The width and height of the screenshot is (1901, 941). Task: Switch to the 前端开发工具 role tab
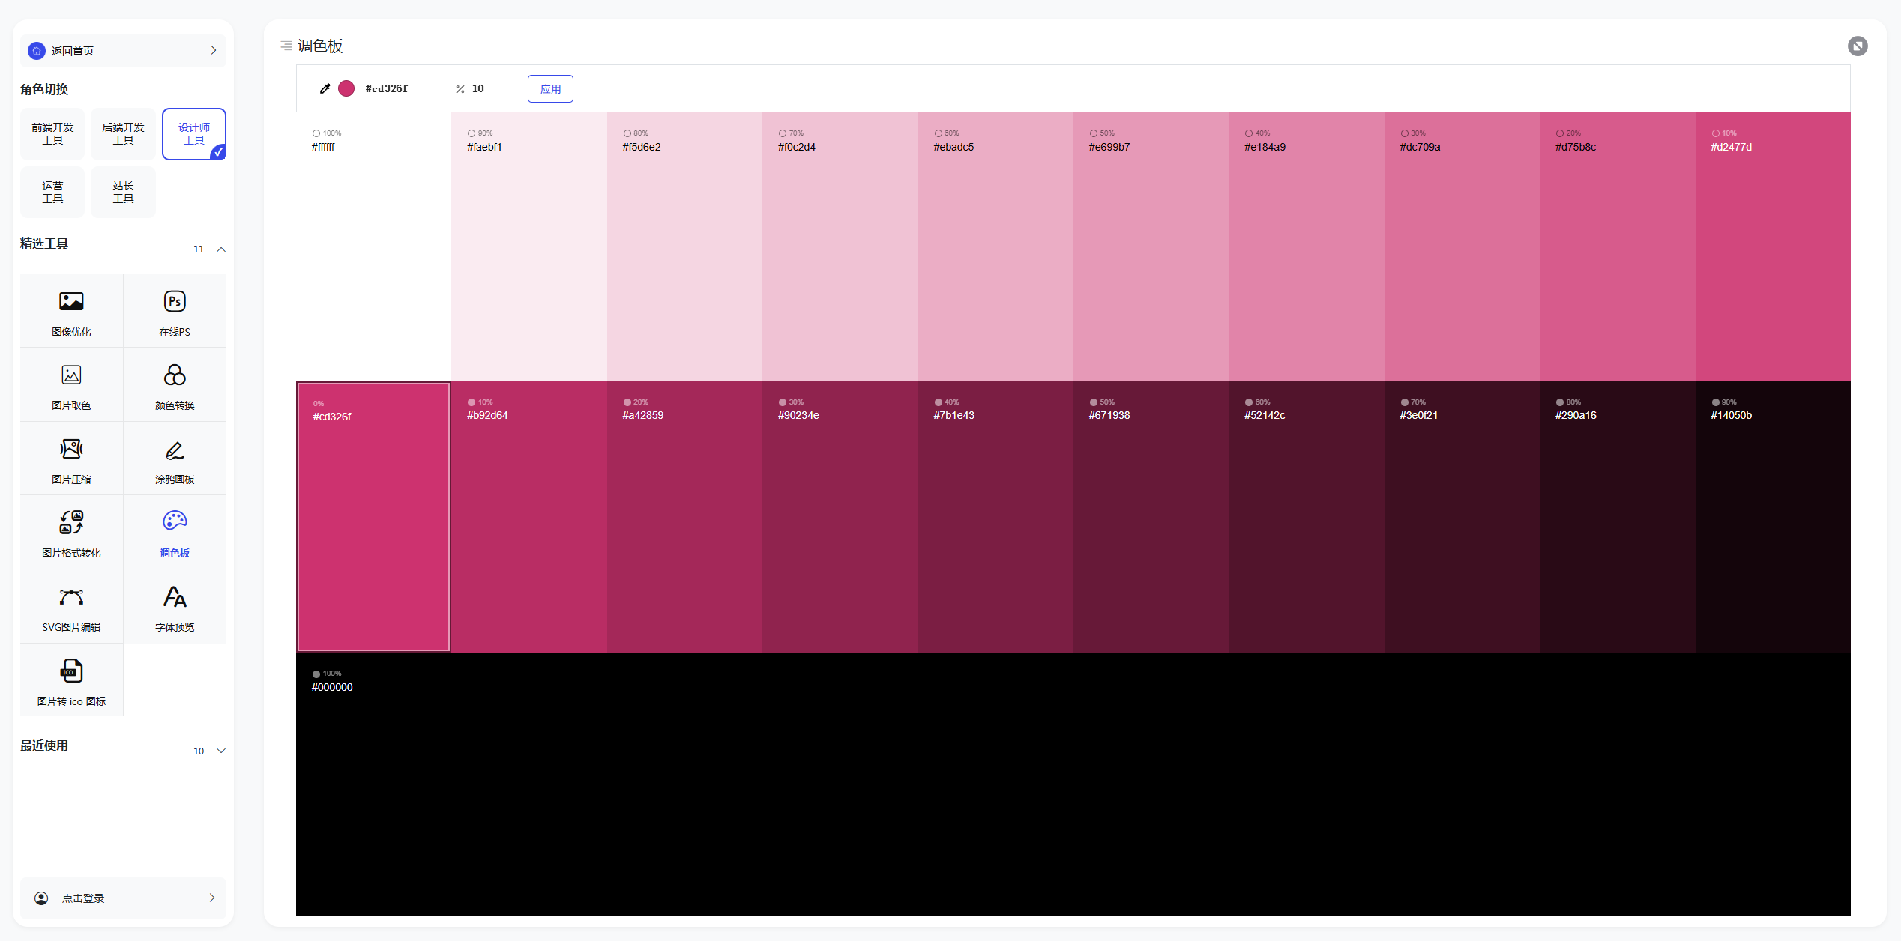click(52, 133)
